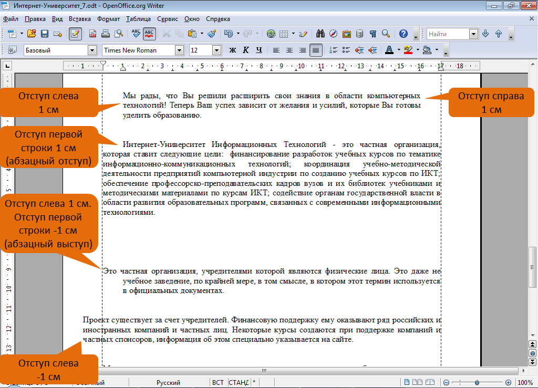The width and height of the screenshot is (538, 388).
Task: Open Styles and Formatting icon
Action: click(x=13, y=50)
